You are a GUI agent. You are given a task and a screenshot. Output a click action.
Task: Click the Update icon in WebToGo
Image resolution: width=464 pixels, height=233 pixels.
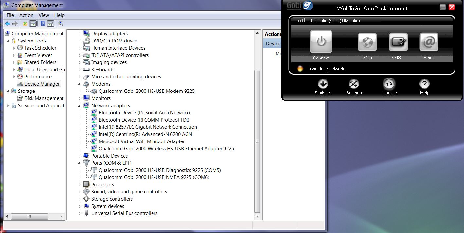389,84
